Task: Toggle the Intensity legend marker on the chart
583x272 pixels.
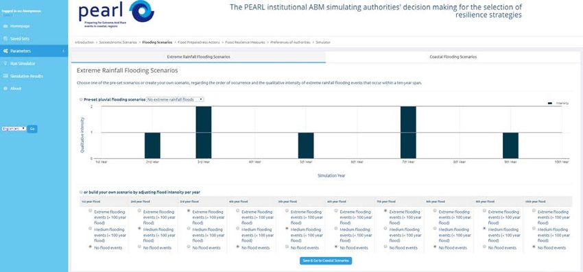Action: (550, 103)
